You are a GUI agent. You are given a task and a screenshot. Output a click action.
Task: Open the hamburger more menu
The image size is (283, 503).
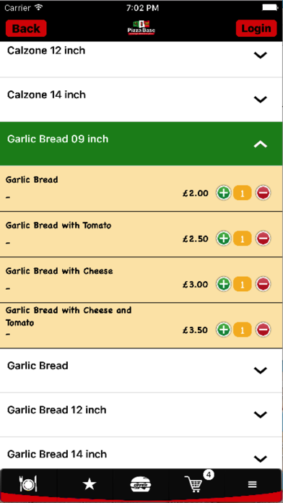252,484
